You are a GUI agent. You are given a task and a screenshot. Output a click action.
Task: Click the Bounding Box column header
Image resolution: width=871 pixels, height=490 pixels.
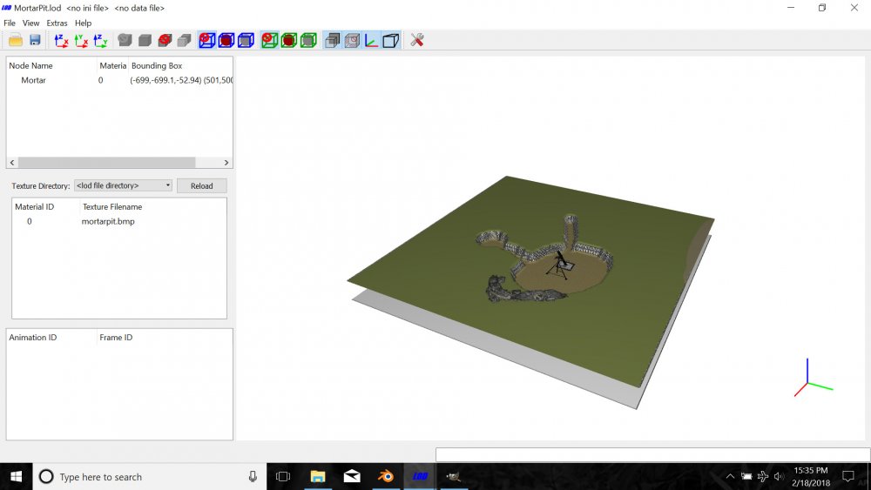(x=157, y=65)
